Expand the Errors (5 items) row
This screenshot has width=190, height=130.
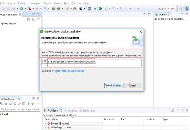(45, 123)
